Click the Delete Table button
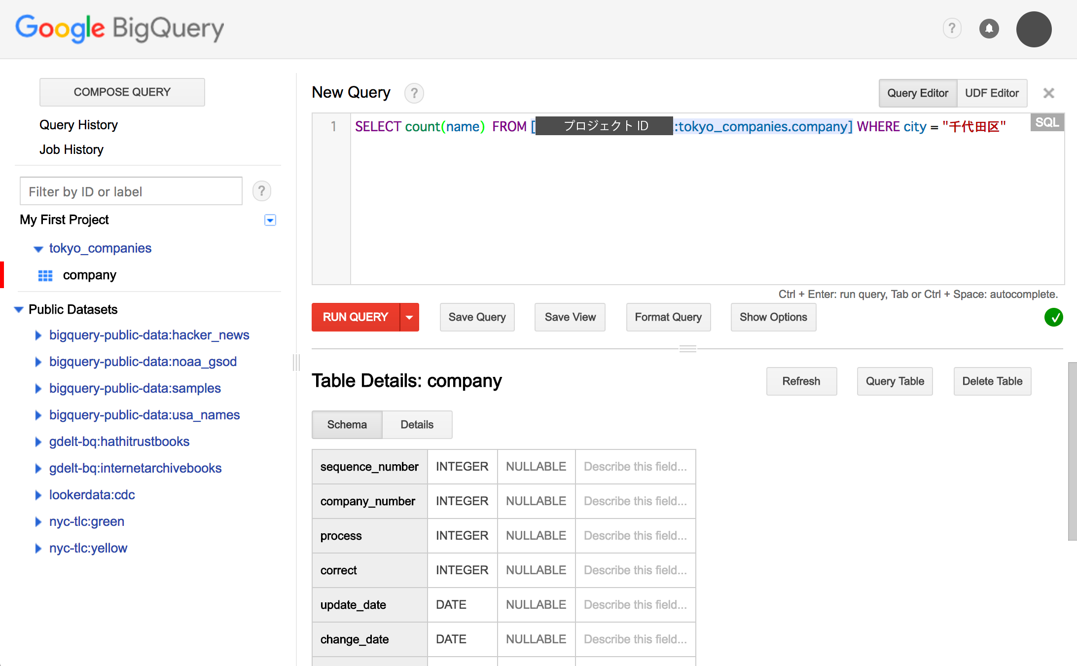 (992, 381)
